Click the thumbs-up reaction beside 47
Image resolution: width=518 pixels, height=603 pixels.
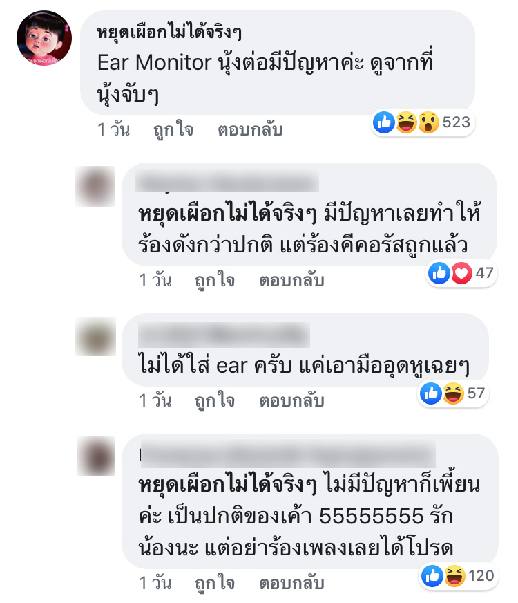click(x=439, y=273)
